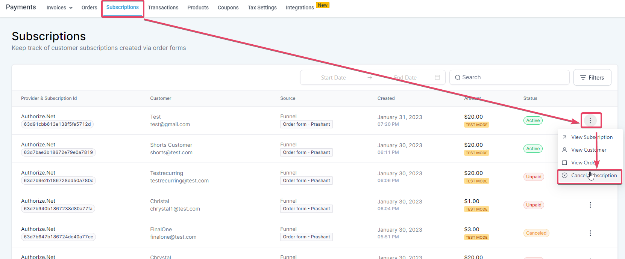The image size is (625, 259).
Task: Click subscription ID 63d7bae3b18672e79e0a7819
Action: [x=58, y=152]
